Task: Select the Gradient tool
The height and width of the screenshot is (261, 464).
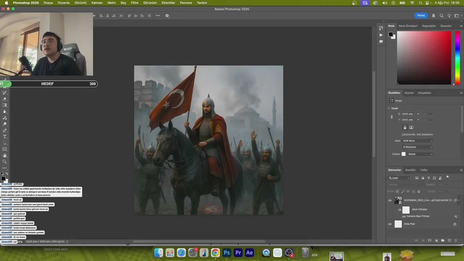Action: click(5, 105)
